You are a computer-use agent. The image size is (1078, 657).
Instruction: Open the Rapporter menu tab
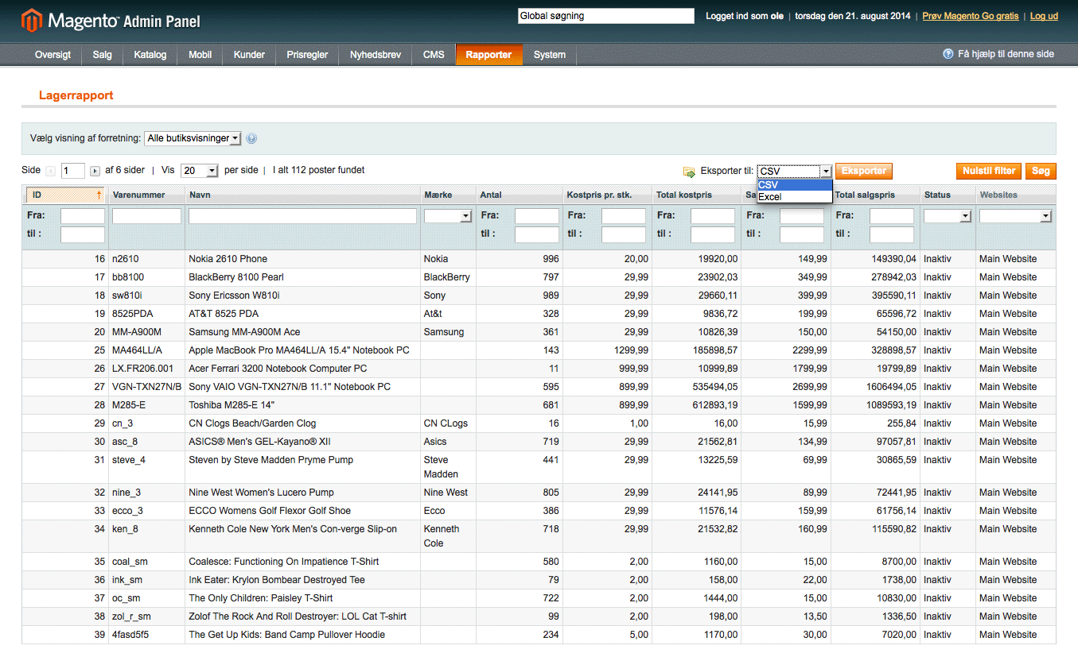point(488,55)
